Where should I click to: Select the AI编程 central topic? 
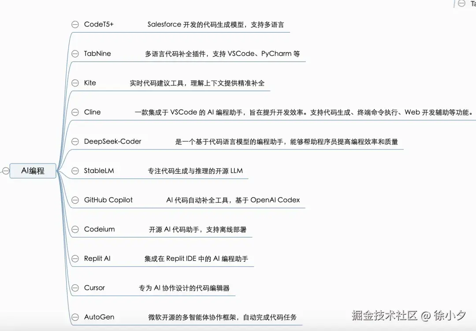coord(33,171)
